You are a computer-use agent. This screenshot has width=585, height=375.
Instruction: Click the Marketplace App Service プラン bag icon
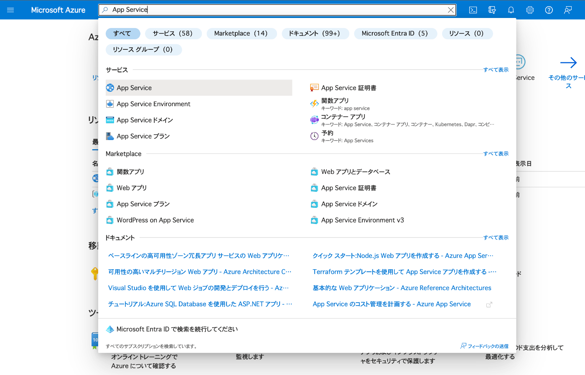(x=110, y=204)
